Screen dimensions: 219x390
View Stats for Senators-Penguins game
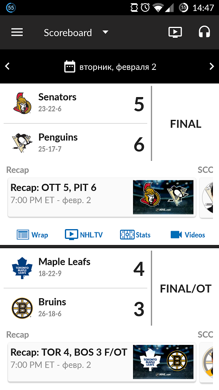135,235
